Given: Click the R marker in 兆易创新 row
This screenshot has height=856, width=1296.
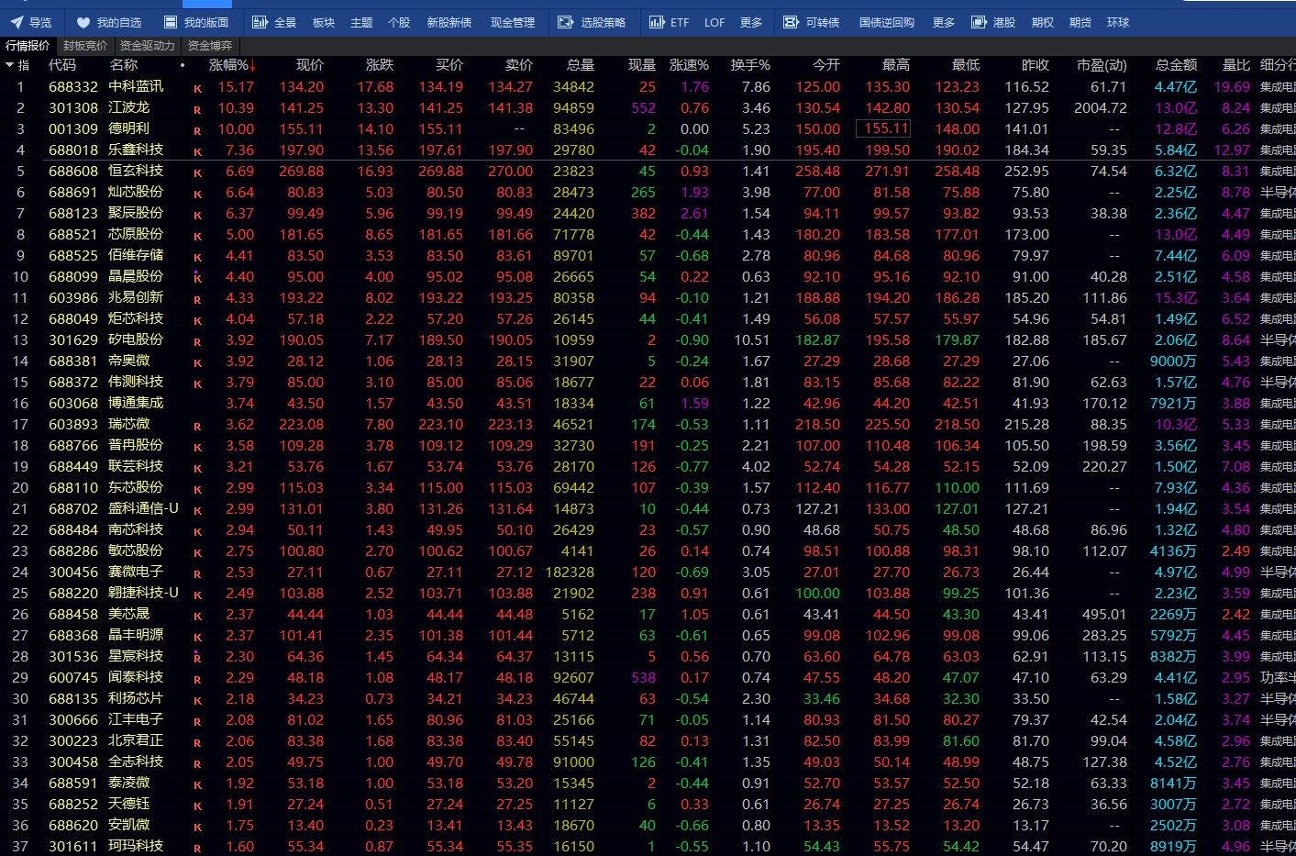Looking at the screenshot, I should pos(197,300).
